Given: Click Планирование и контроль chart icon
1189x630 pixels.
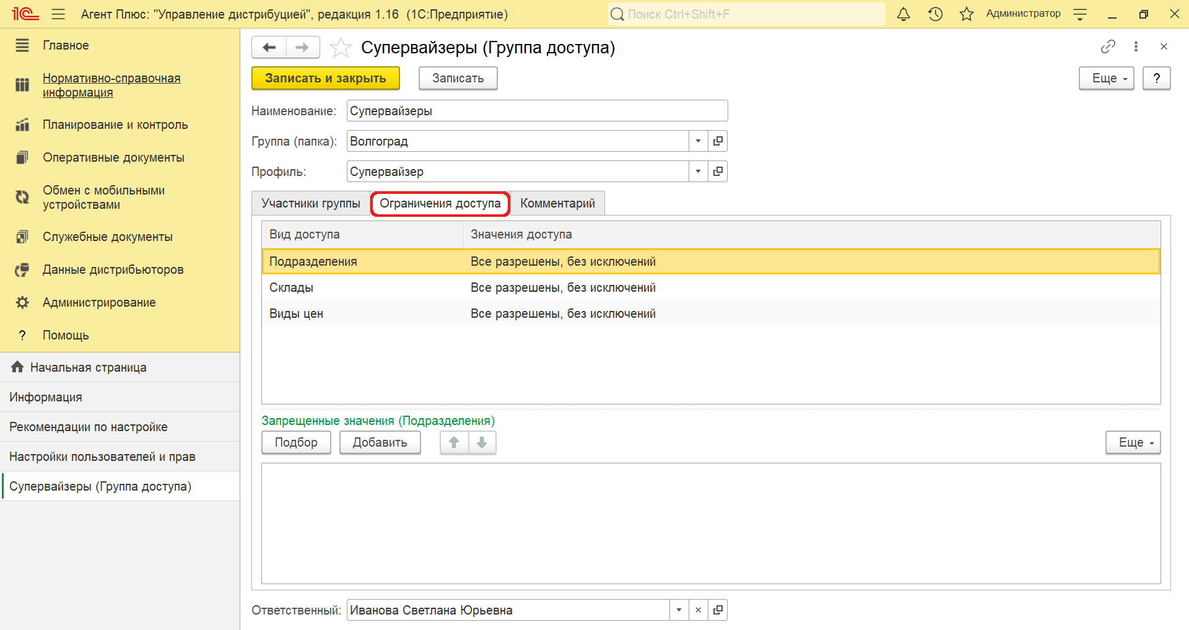Looking at the screenshot, I should (22, 125).
